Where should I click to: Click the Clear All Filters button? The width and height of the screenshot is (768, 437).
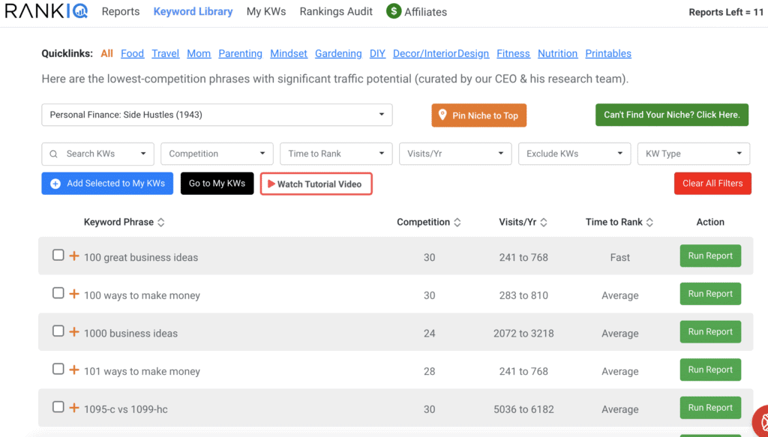(x=712, y=183)
